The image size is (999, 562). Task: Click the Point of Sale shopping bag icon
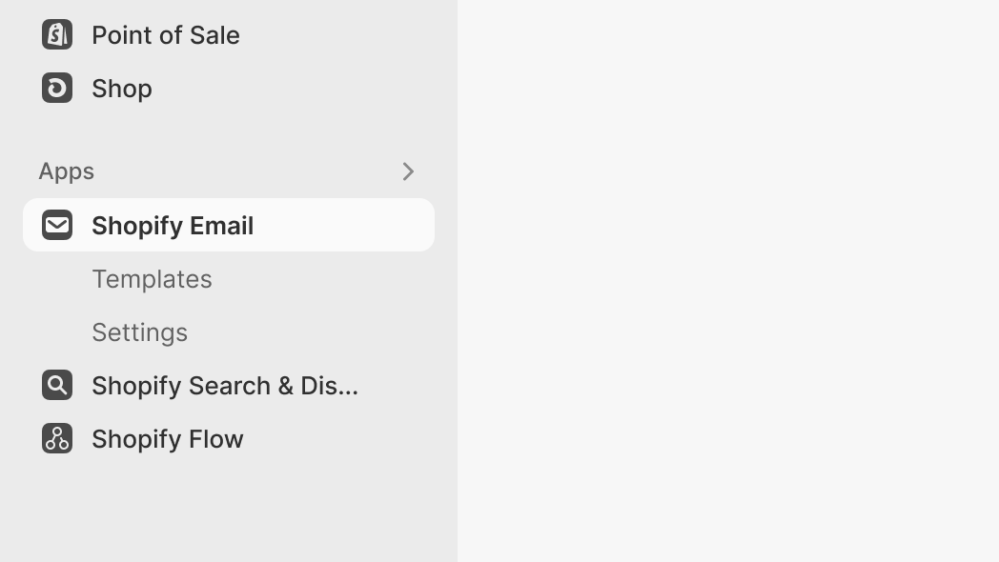click(57, 34)
